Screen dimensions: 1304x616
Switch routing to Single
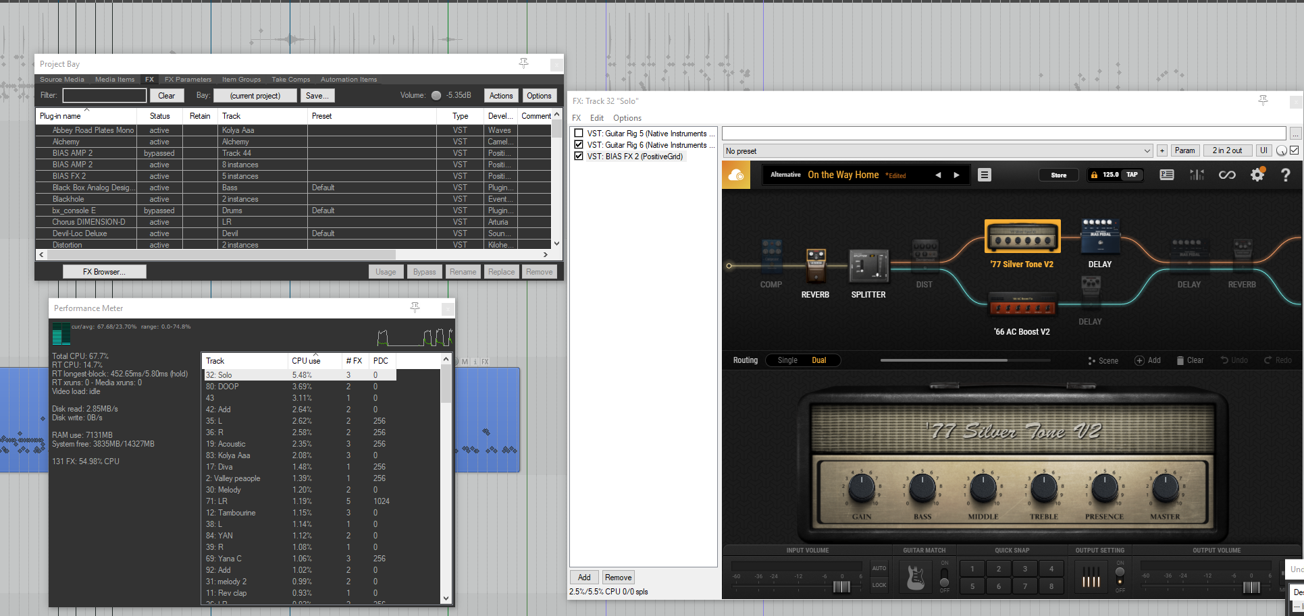787,360
